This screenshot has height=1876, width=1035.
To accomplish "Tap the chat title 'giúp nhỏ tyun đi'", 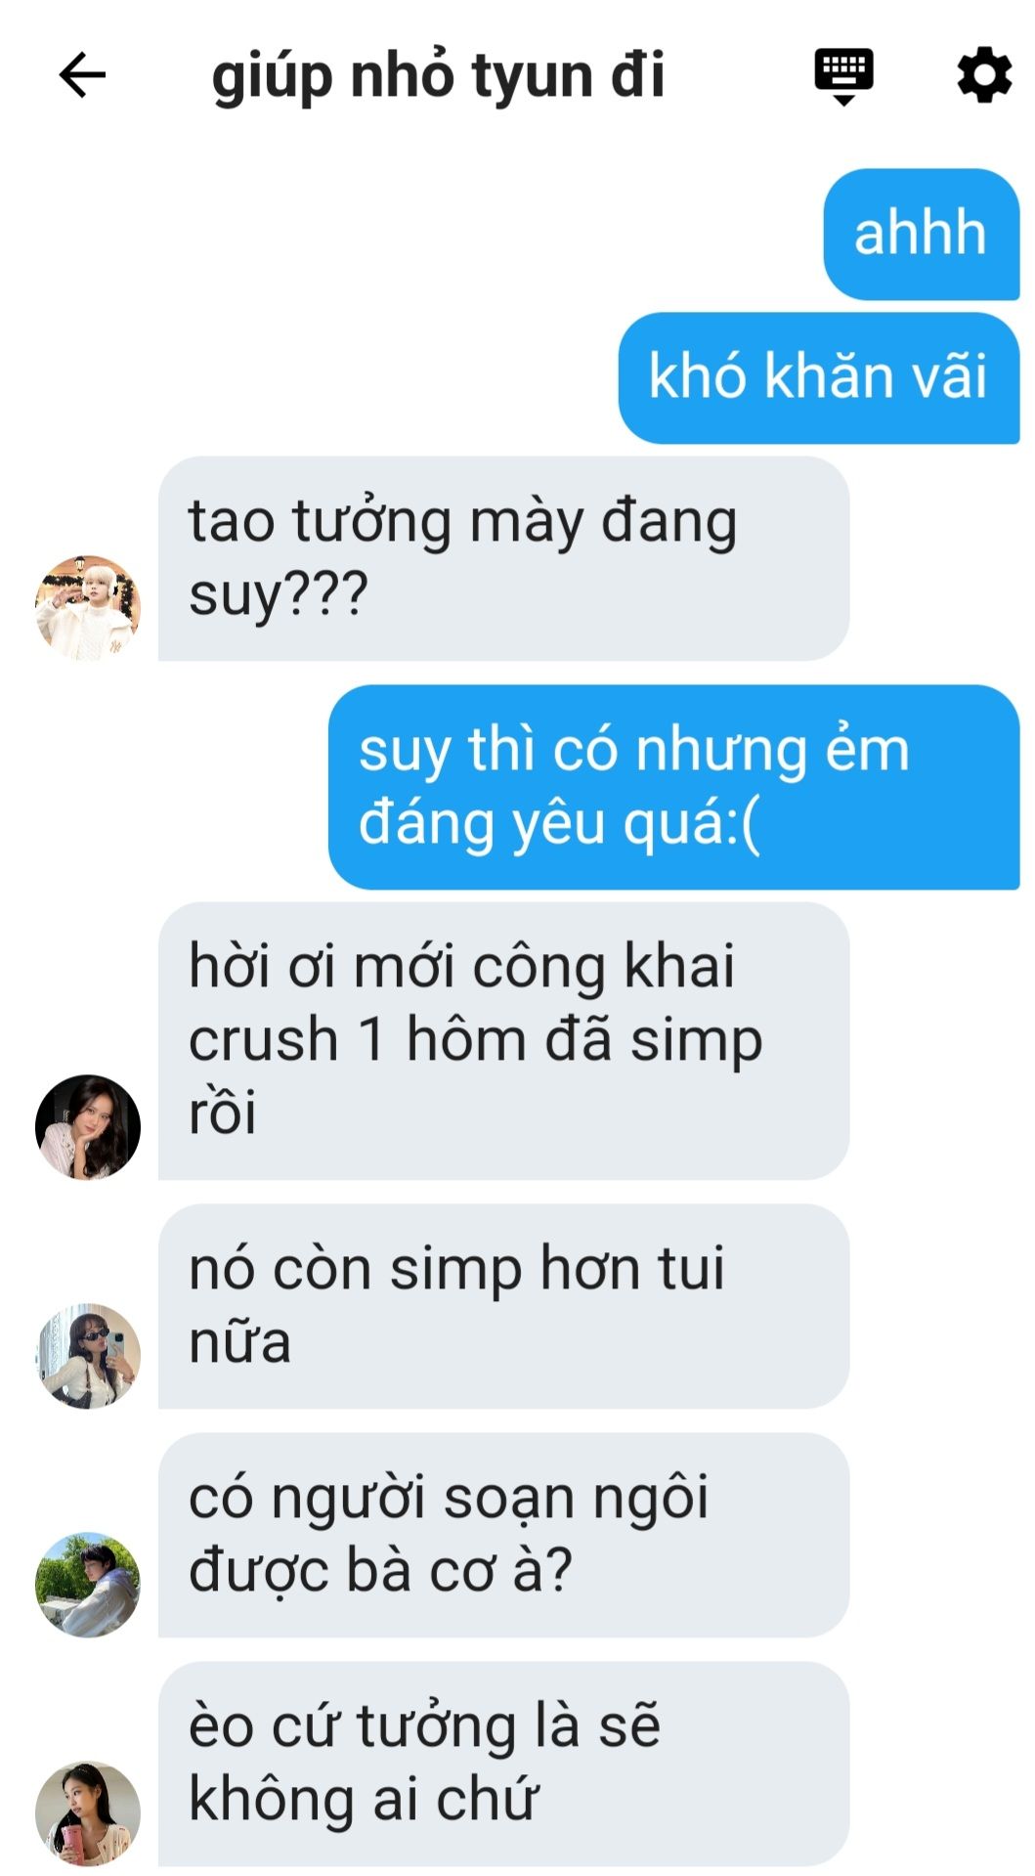I will pos(438,75).
